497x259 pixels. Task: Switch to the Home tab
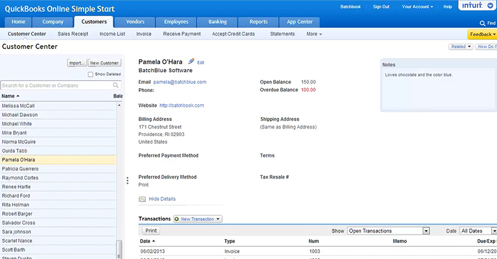18,22
